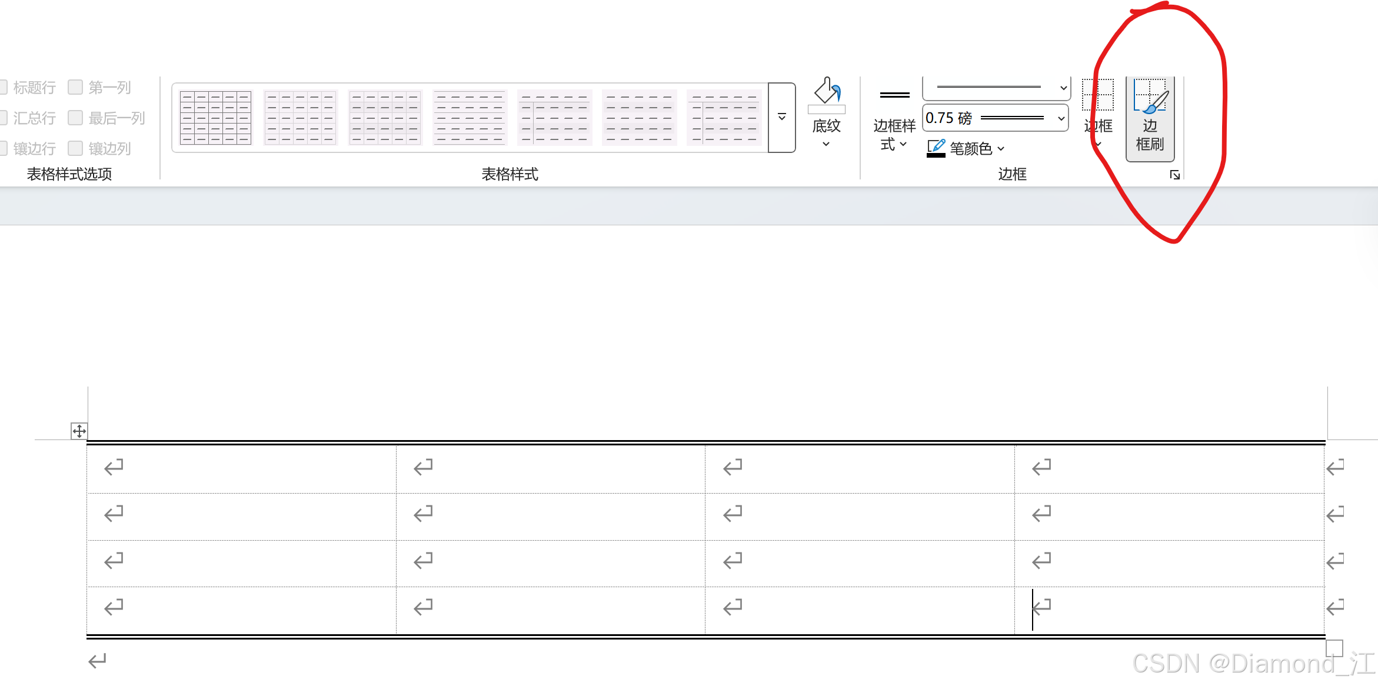Click the table resize handle at bottom-right

1334,648
